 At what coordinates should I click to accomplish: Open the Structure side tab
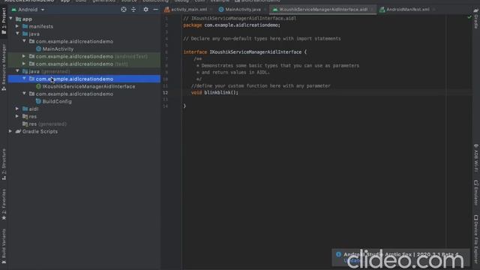pos(4,164)
